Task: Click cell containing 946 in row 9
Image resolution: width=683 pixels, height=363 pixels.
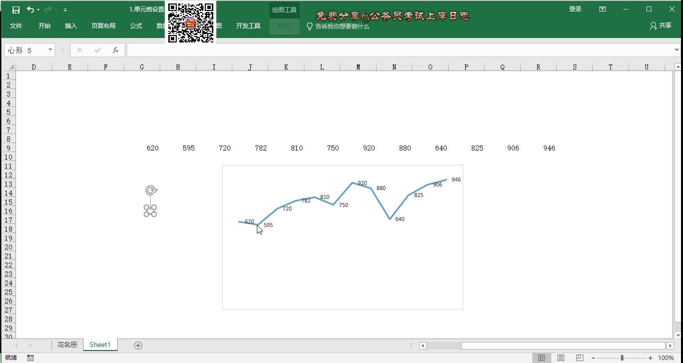Action: pyautogui.click(x=538, y=148)
